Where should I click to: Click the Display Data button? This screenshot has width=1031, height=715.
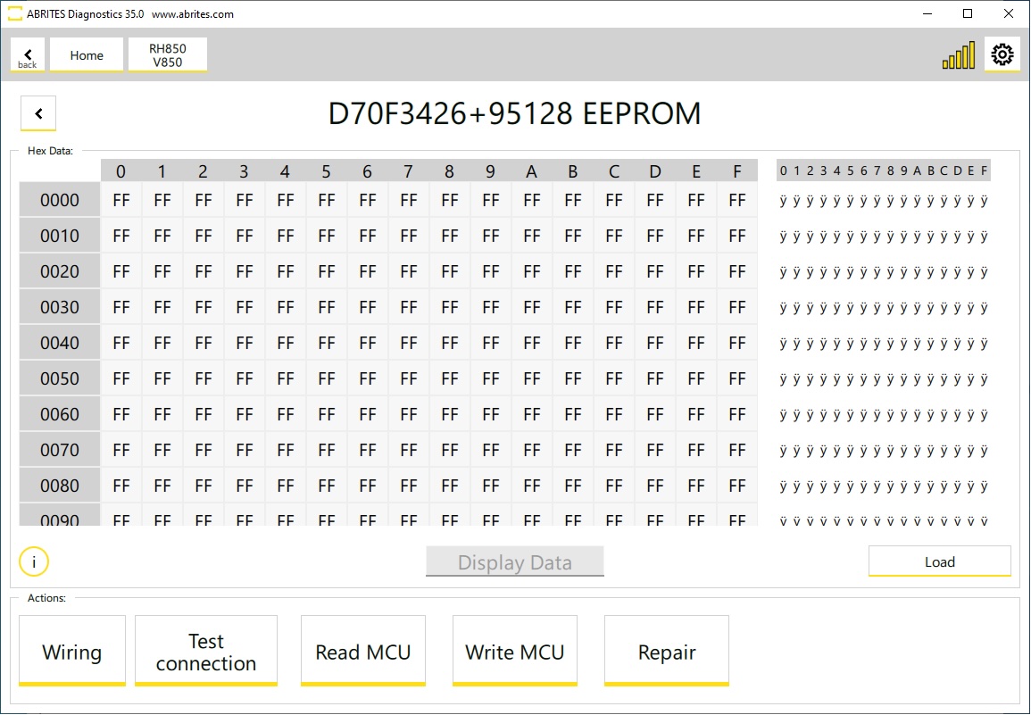[515, 561]
